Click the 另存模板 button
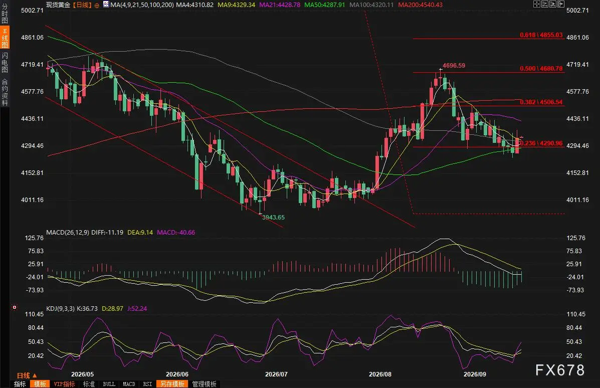This screenshot has width=600, height=388. pyautogui.click(x=172, y=384)
